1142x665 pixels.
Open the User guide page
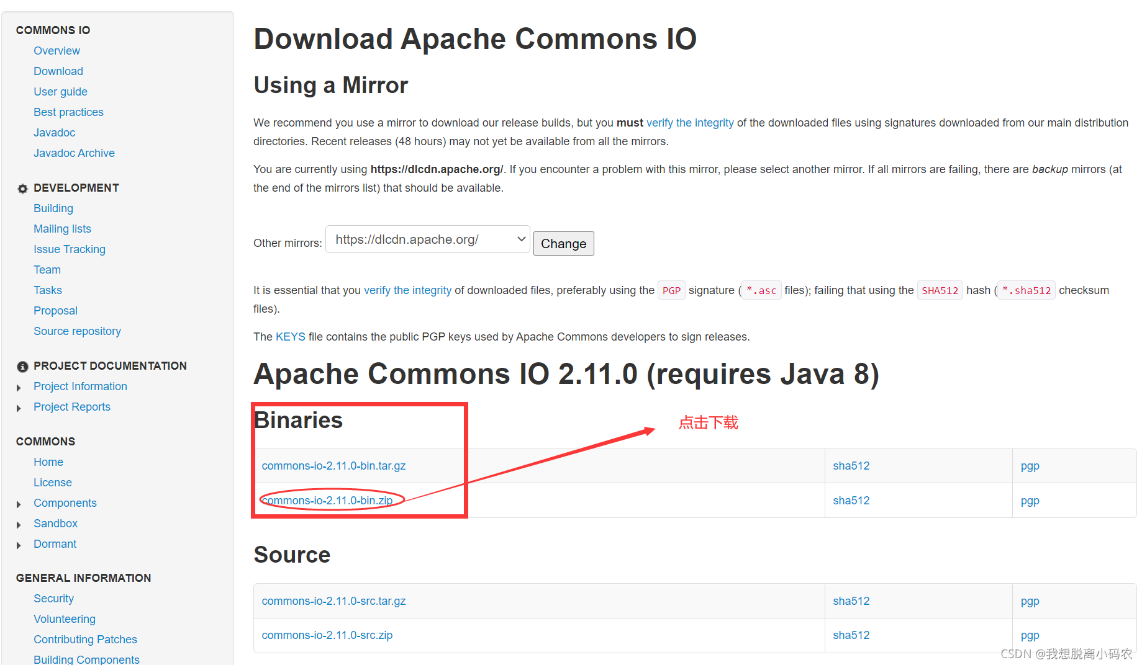[60, 92]
